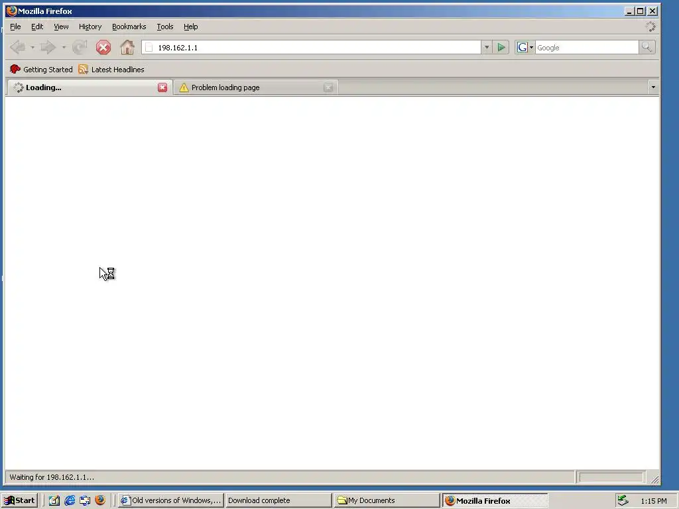Viewport: 679px width, 509px height.
Task: Open the View menu
Action: (61, 27)
